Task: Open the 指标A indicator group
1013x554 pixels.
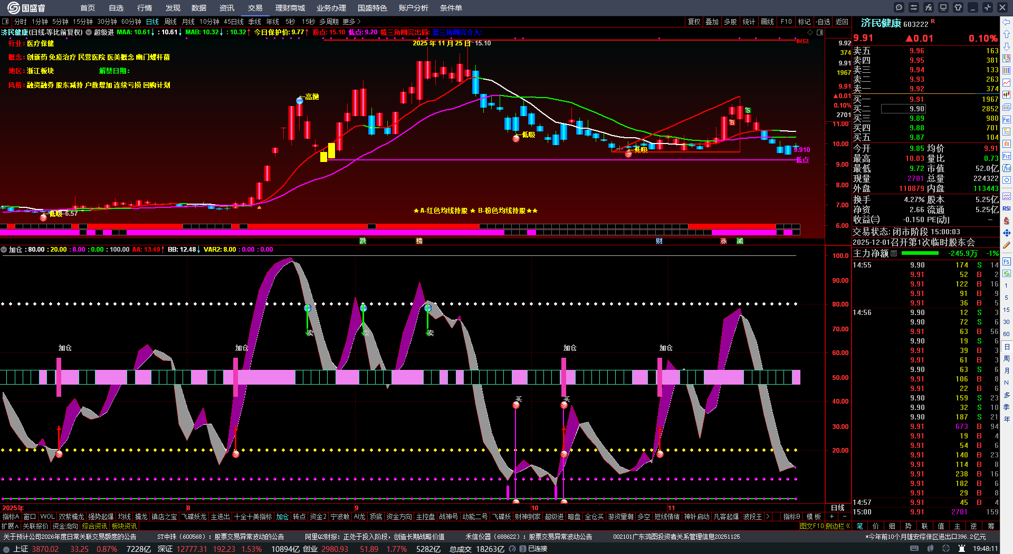Action: [11, 517]
